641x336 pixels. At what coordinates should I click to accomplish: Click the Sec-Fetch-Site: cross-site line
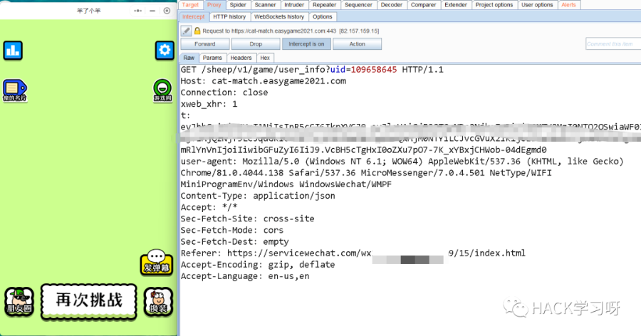(248, 219)
